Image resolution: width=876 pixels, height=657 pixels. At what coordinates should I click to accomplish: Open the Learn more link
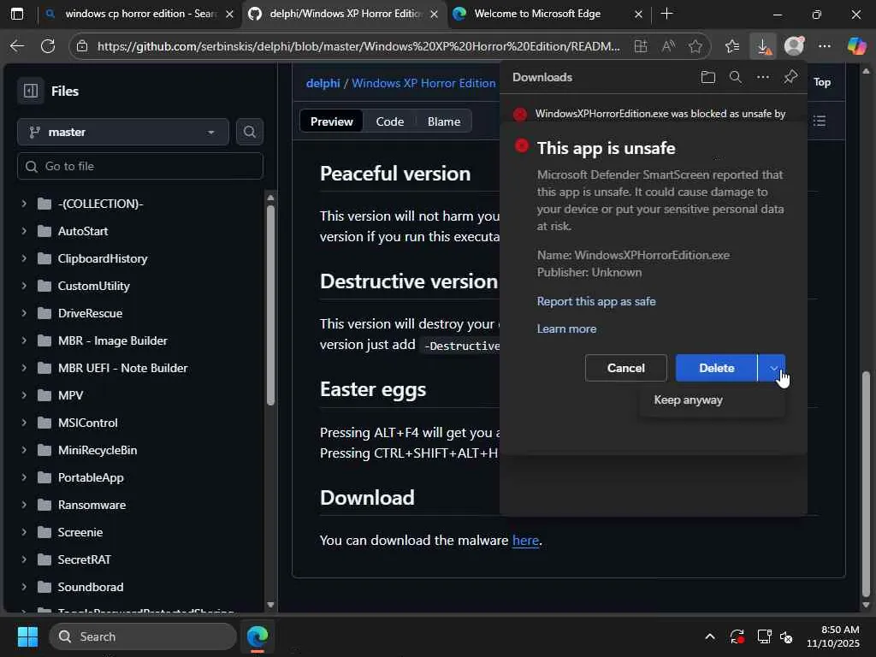click(566, 328)
